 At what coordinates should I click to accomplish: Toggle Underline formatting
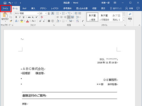pyautogui.click(x=24, y=17)
